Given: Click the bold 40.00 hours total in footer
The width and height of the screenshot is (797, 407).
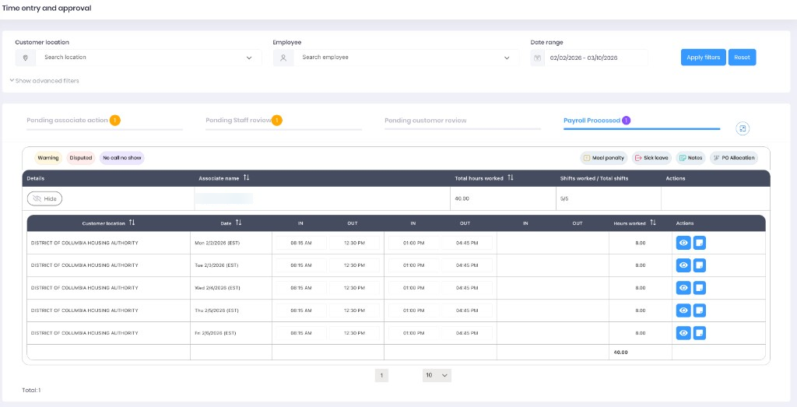Looking at the screenshot, I should (x=620, y=352).
